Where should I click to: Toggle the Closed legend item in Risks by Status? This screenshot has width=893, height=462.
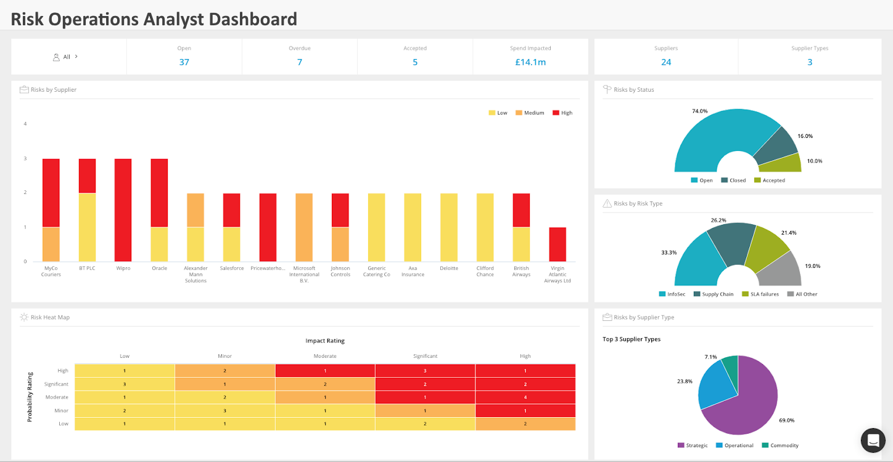(733, 180)
